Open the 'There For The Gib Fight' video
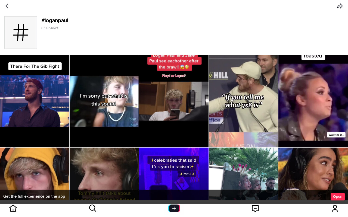 [x=35, y=101]
